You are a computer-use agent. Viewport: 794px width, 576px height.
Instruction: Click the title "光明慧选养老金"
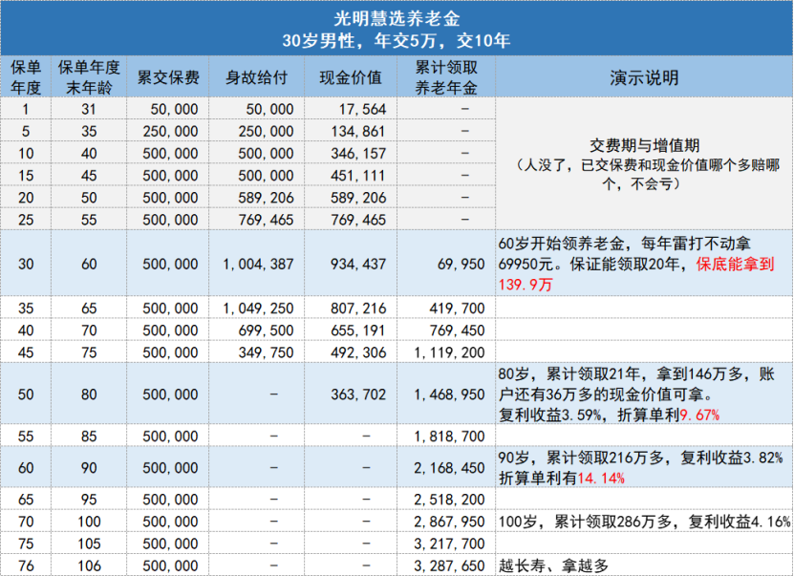tap(397, 18)
